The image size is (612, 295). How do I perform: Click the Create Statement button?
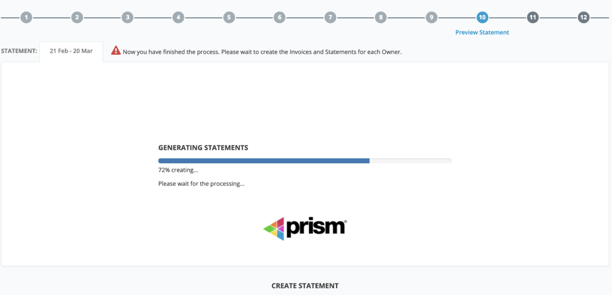(305, 286)
